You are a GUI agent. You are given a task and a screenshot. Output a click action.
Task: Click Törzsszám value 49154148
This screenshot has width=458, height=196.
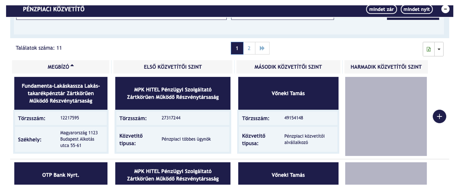(x=294, y=118)
